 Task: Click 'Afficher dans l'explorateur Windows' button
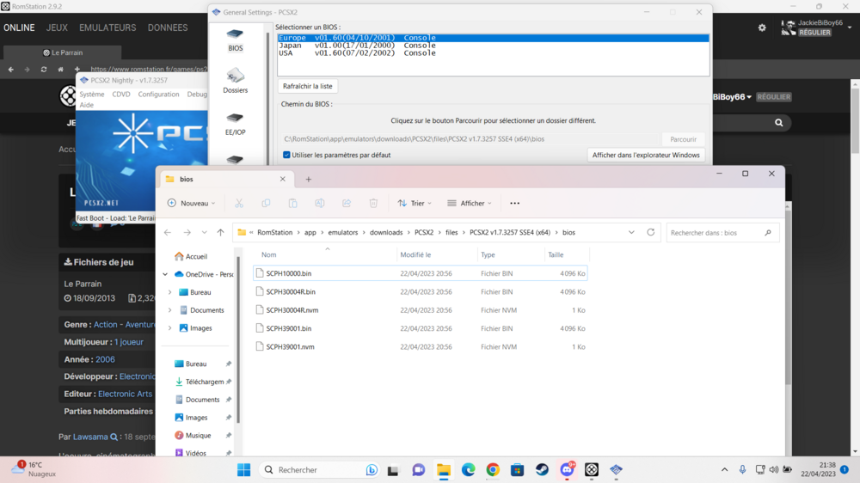[646, 156]
